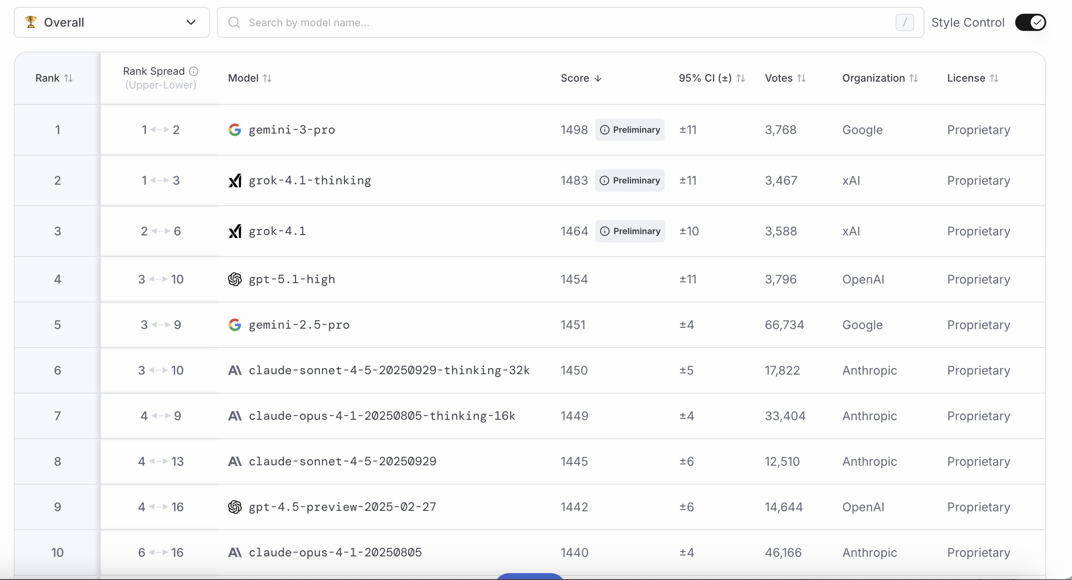Image resolution: width=1072 pixels, height=580 pixels.
Task: Click the Anthropic icon beside claude-sonnet-4-5-thinking-32k
Action: click(235, 371)
